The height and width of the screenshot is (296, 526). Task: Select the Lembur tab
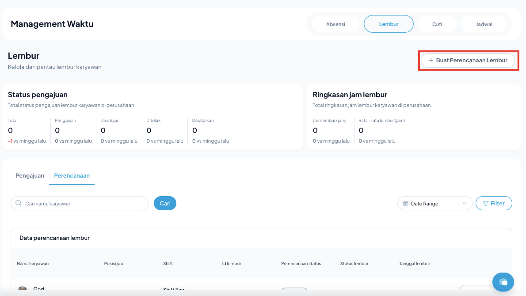click(x=389, y=24)
